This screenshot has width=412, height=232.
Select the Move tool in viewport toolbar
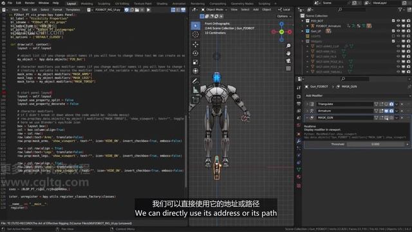[x=196, y=44]
